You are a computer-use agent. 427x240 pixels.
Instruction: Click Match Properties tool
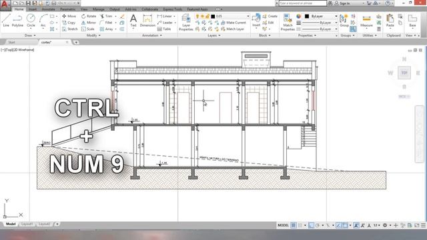(x=288, y=22)
